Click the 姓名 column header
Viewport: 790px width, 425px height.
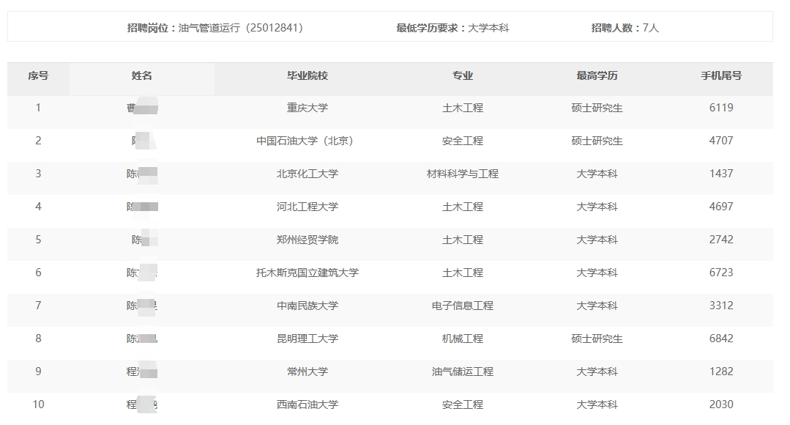[x=142, y=75]
